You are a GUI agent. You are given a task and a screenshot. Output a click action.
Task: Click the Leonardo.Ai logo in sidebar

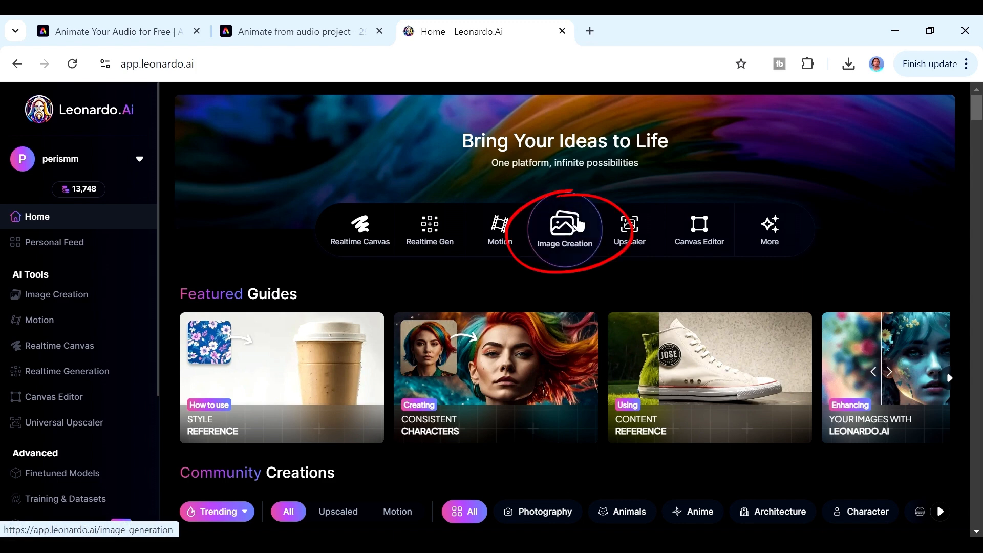pos(80,109)
